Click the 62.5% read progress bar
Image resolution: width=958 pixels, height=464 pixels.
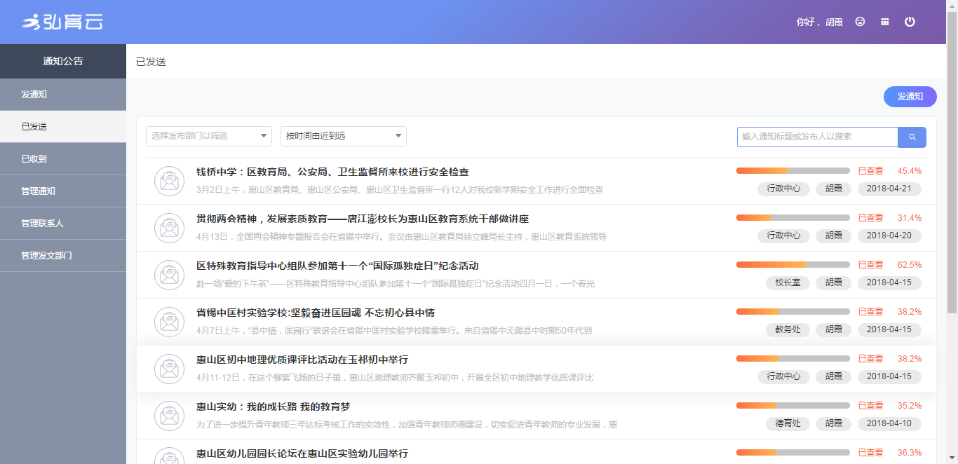[x=792, y=265]
